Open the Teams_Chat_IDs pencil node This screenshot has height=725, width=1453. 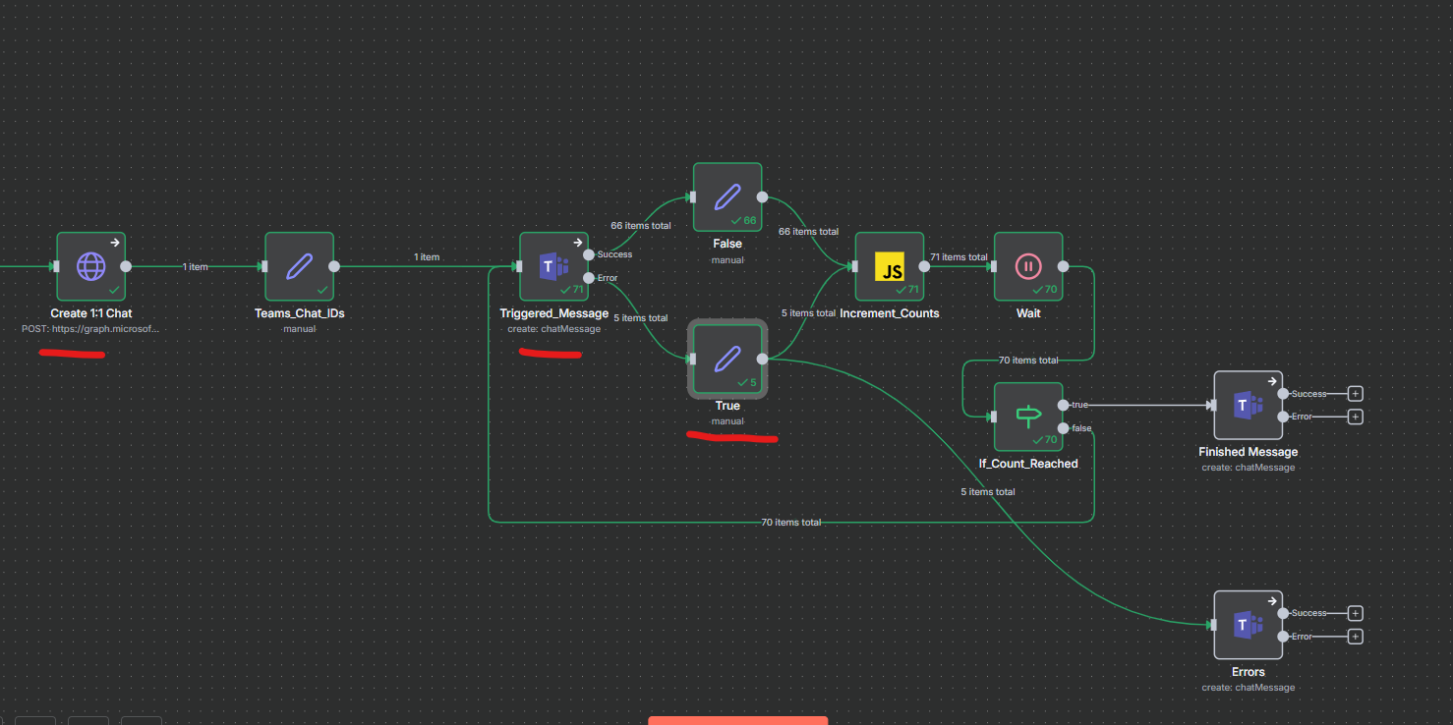pos(300,266)
